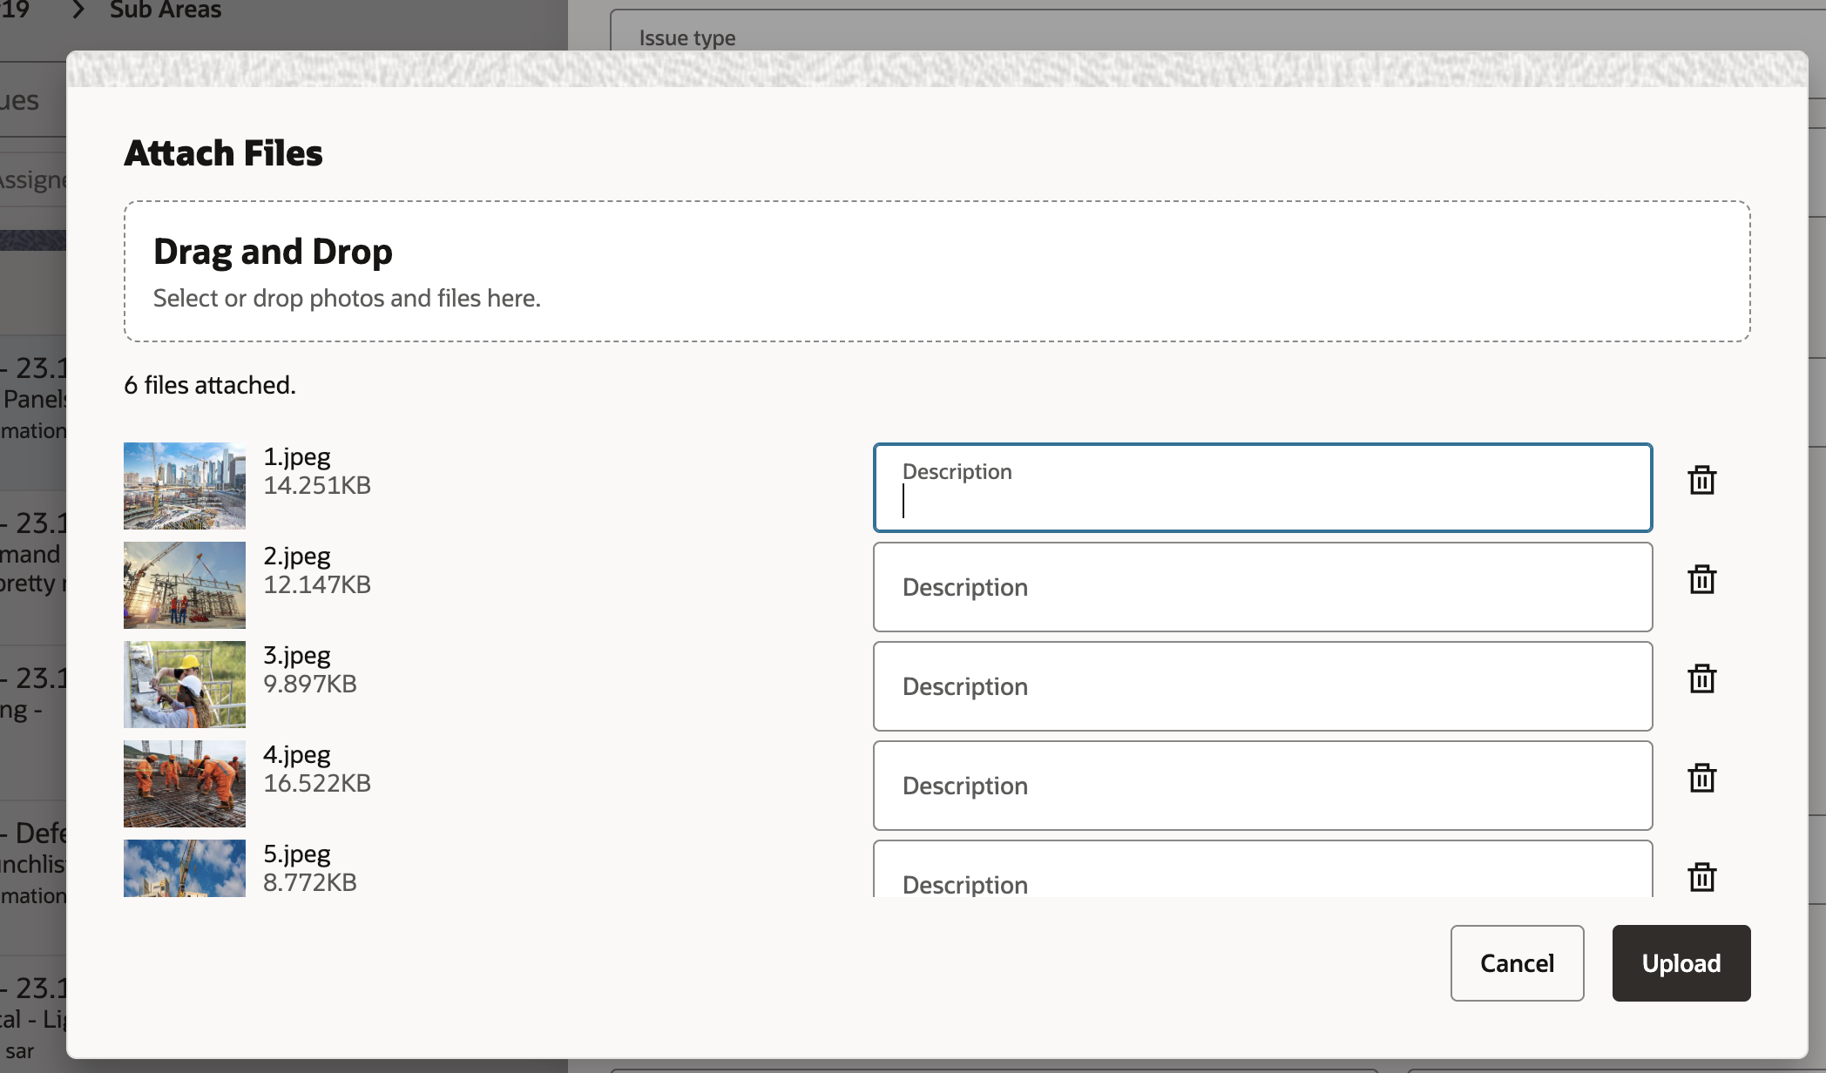
Task: Remove 2.jpeg using its trash icon
Action: [x=1701, y=579]
